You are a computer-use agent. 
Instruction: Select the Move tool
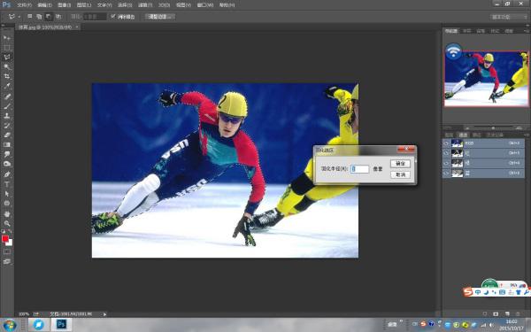tap(7, 38)
